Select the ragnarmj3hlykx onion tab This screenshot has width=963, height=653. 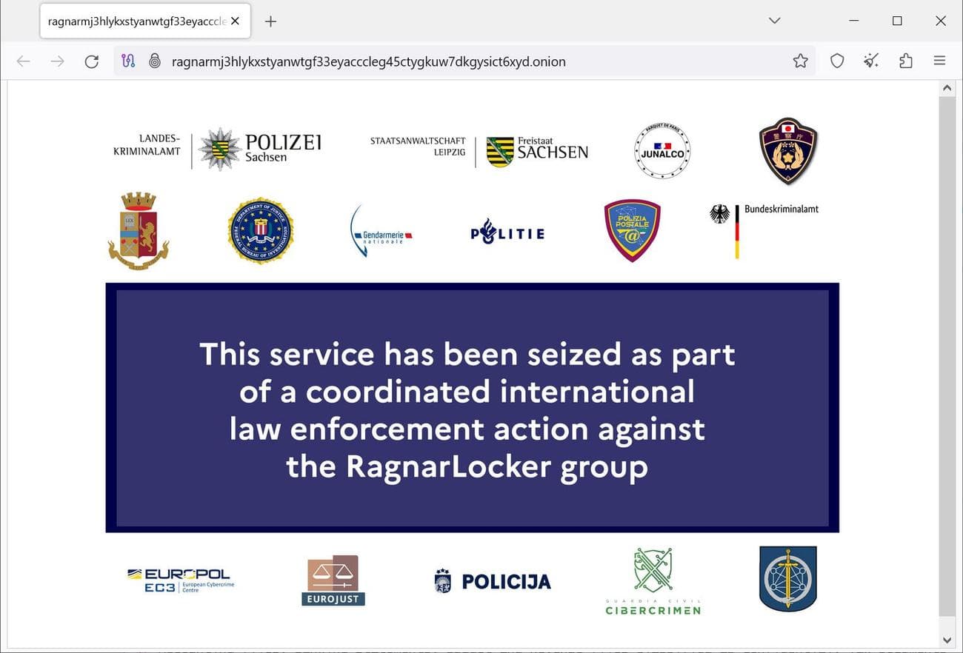coord(137,21)
